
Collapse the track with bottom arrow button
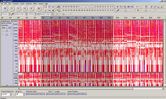click(x=7, y=85)
